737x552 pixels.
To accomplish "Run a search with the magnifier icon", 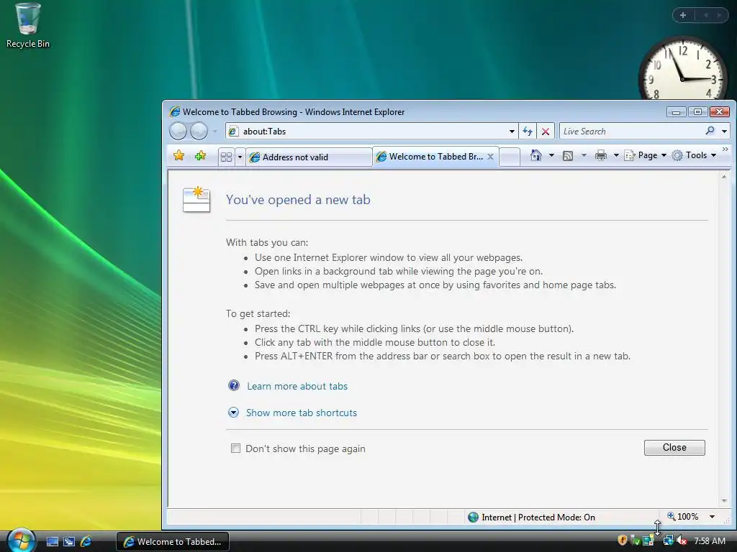I will click(710, 131).
